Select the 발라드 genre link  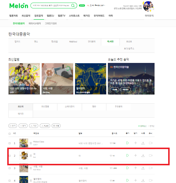[17, 41]
